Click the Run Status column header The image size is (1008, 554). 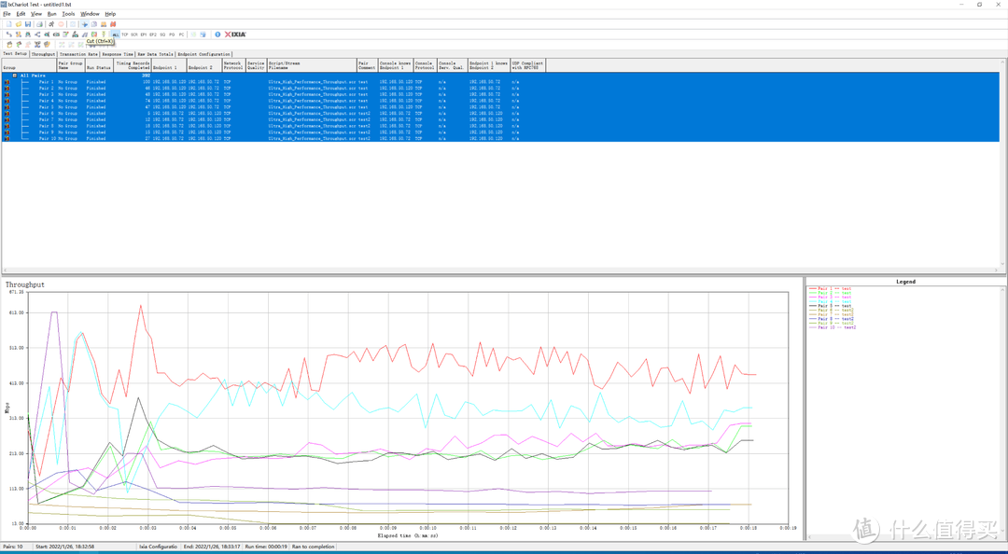[98, 68]
